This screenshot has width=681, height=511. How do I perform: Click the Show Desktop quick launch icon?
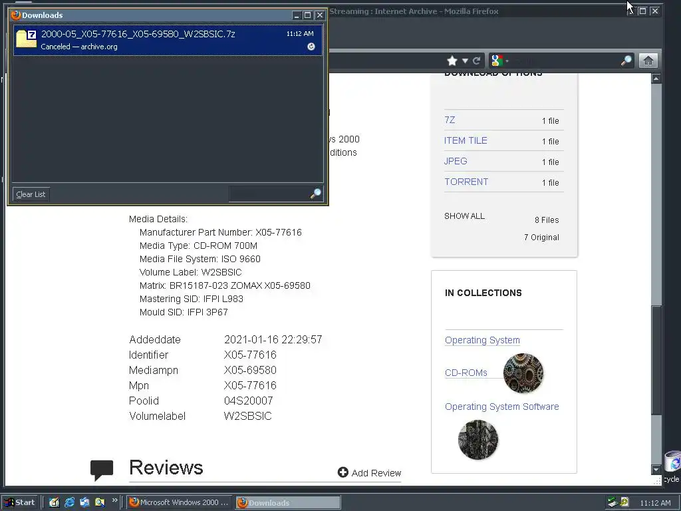point(54,502)
